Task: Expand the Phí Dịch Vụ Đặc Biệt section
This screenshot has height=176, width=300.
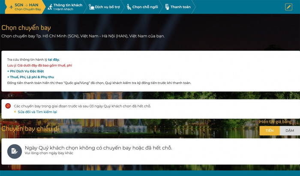Action: click(x=26, y=71)
